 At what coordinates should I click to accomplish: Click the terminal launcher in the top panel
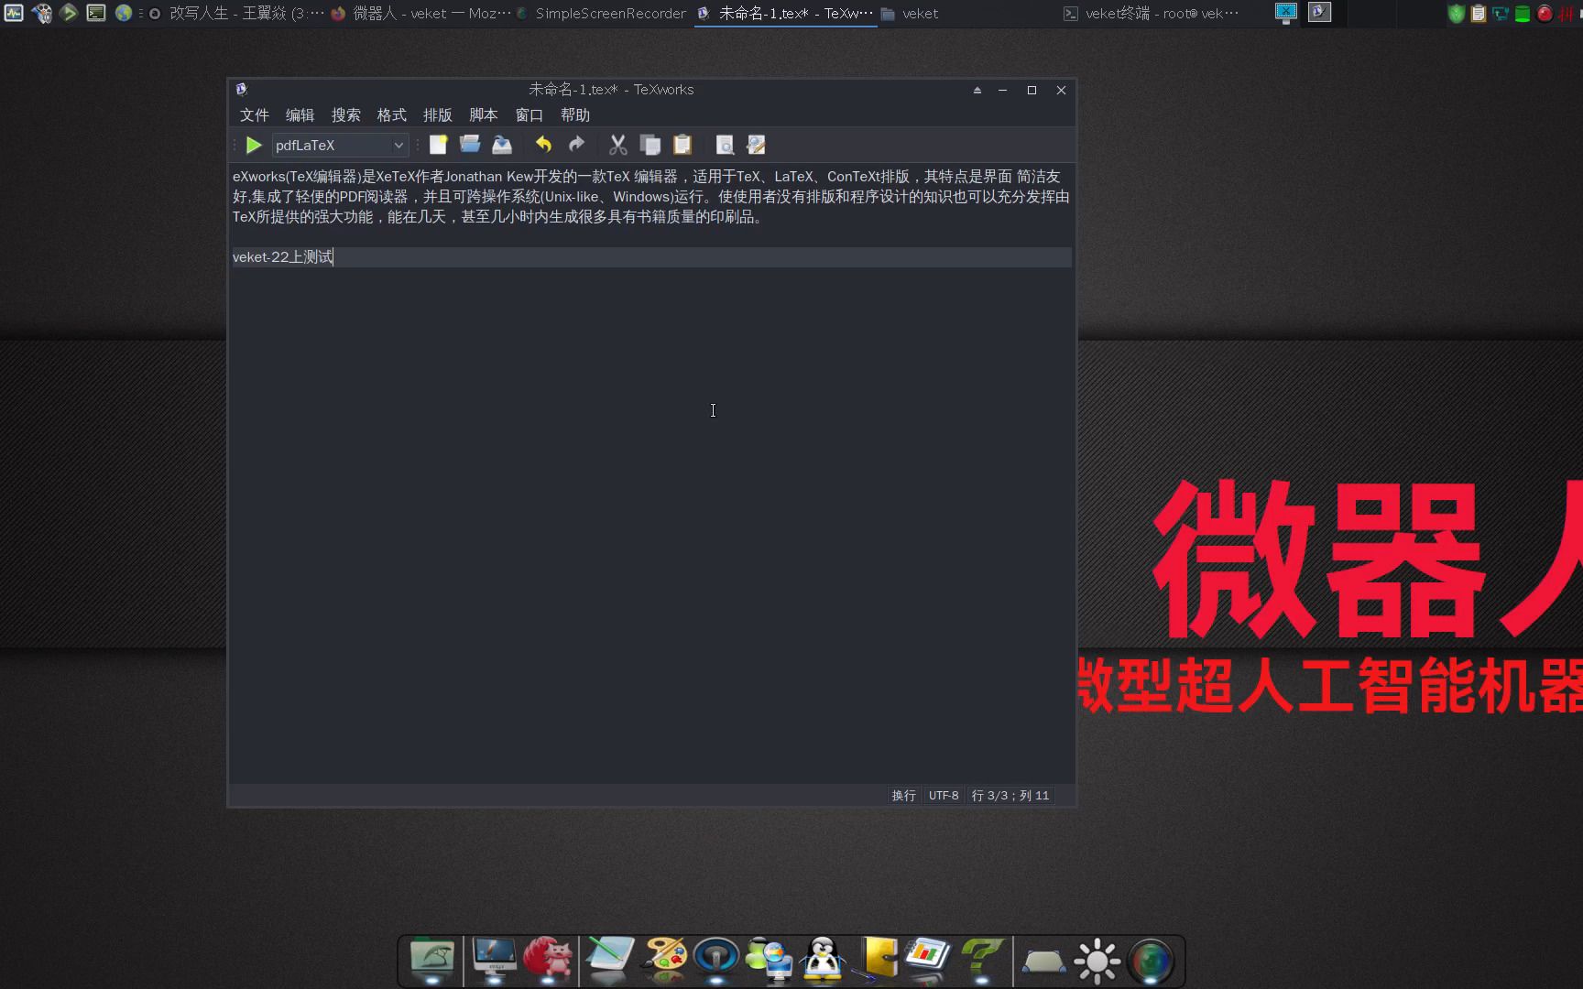point(96,13)
